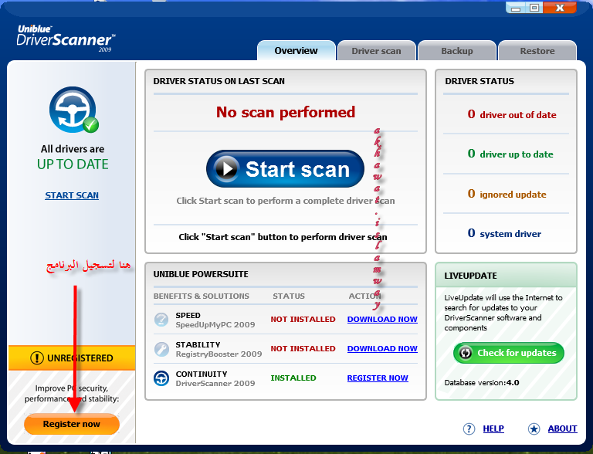Download SpeedUpMyPC 2009 now
Viewport: 593px width, 454px height.
coord(382,320)
